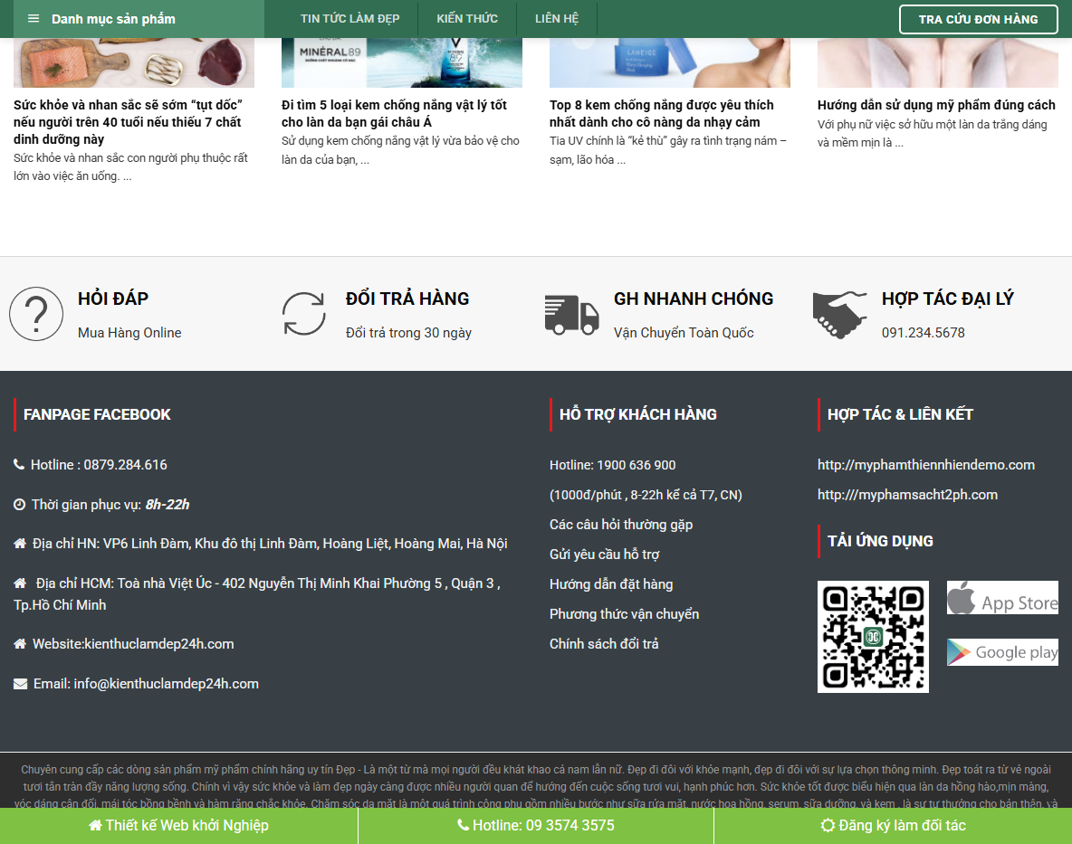Click the gear icon beside Đăng ký làm đối tác
This screenshot has height=844, width=1072.
tap(827, 825)
